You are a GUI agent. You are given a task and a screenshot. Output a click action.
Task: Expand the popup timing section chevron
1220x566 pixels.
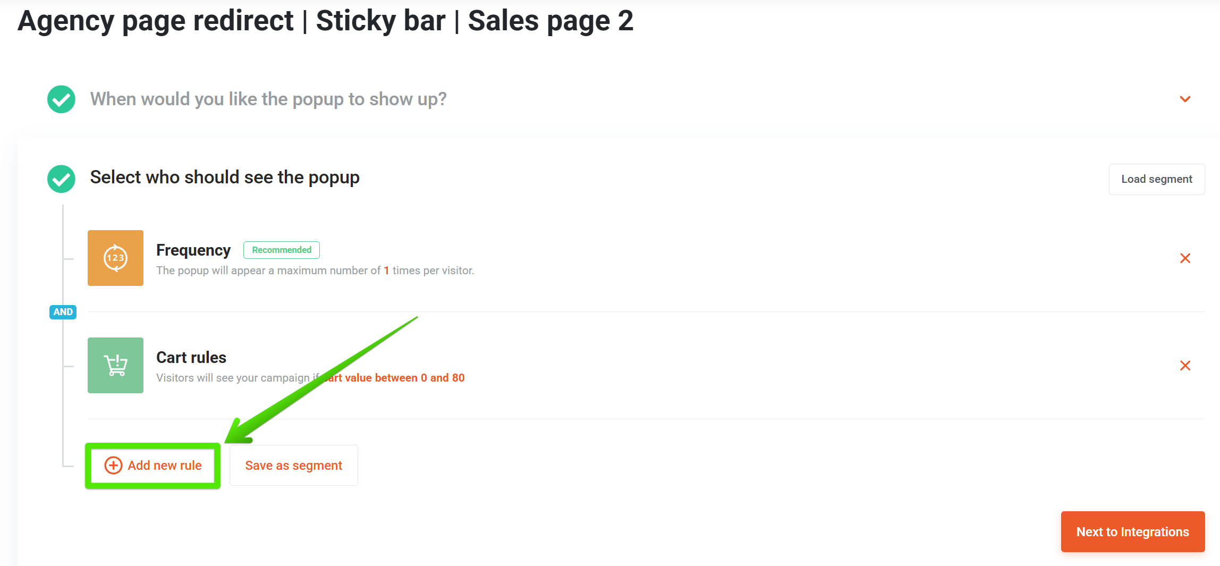point(1185,99)
